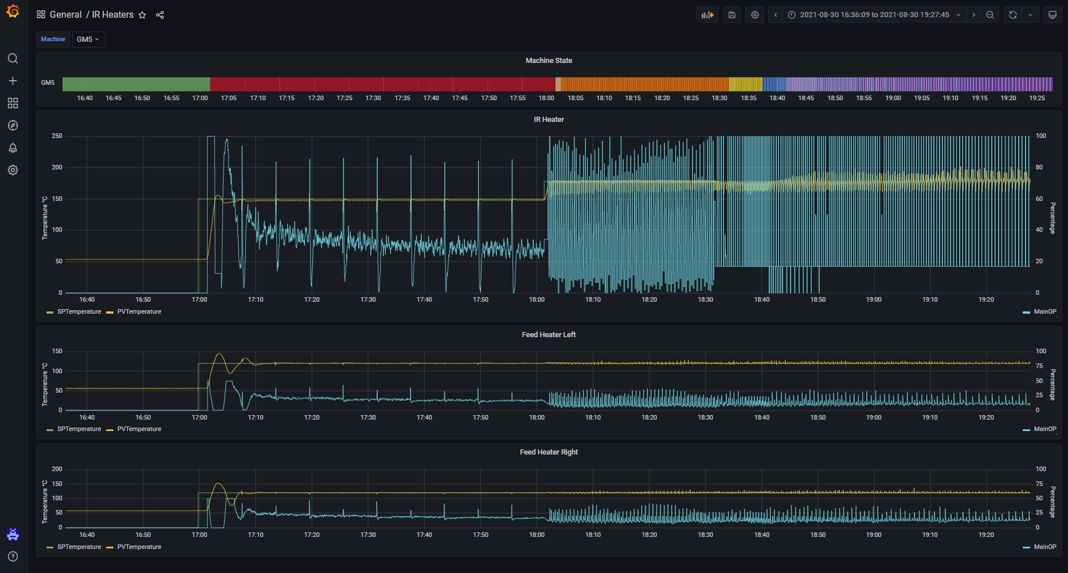Open the Search dashboards icon
The image size is (1068, 573).
pyautogui.click(x=13, y=58)
